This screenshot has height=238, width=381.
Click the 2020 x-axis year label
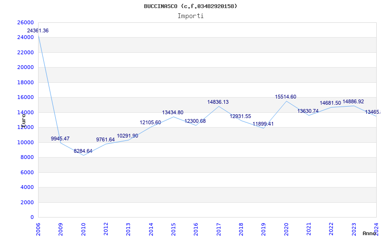tap(286, 229)
